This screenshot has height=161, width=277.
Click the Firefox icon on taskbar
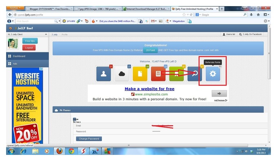click(59, 151)
